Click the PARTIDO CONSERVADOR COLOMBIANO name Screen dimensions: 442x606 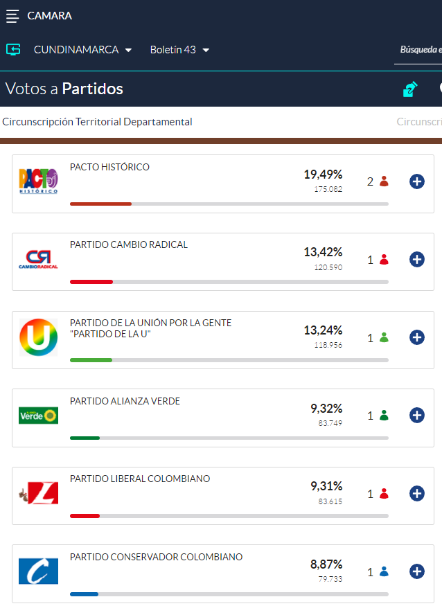point(156,557)
